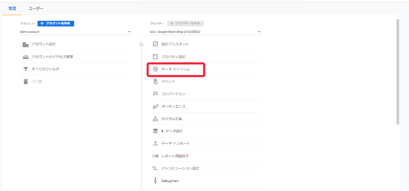
Task: Open ゴミ箱 item
Action: pos(37,81)
